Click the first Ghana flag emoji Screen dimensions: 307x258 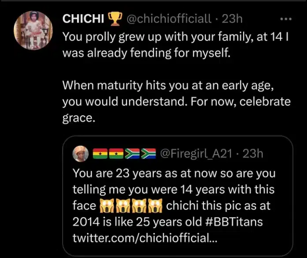click(100, 154)
